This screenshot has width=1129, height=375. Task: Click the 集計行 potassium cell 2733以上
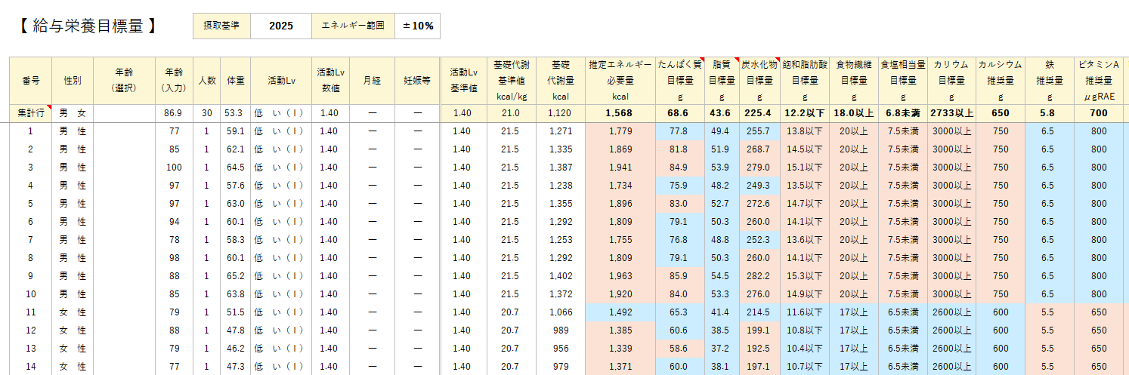tap(951, 113)
